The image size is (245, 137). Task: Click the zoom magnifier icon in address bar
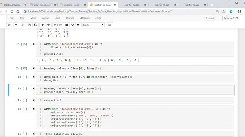coord(217,11)
